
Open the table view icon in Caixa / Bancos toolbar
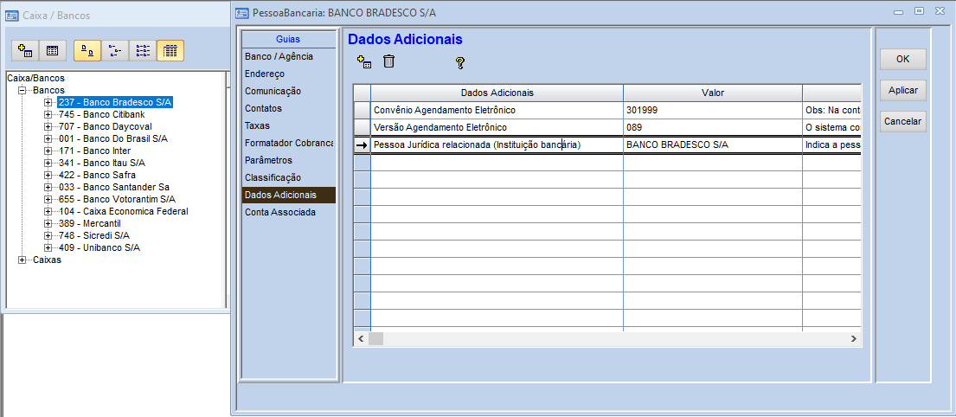point(53,50)
